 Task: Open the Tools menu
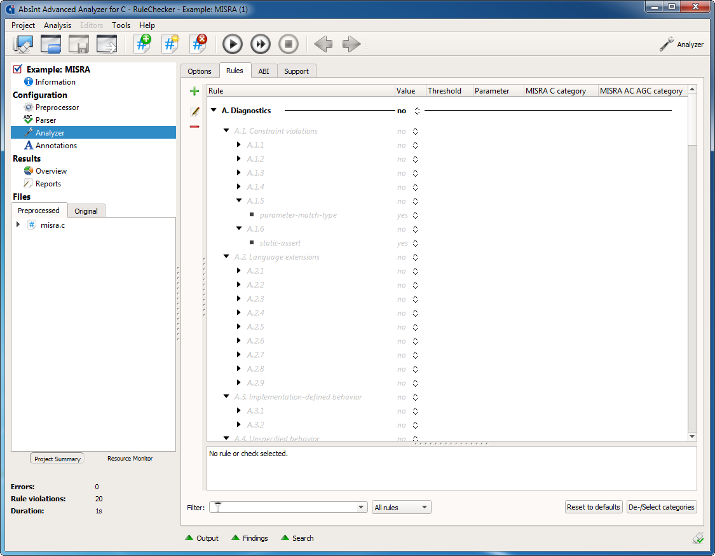click(x=121, y=25)
